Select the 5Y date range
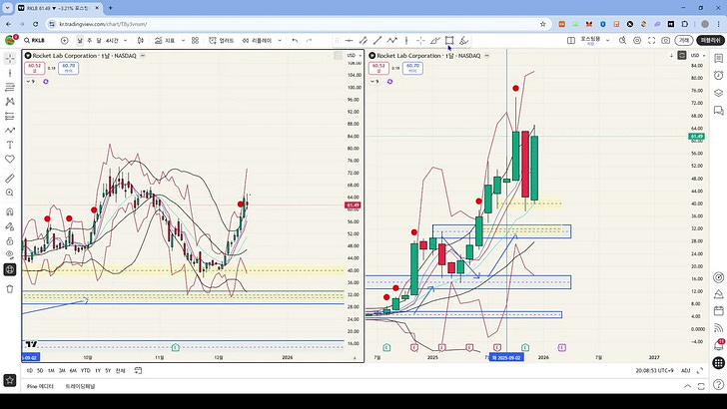Screen dimensions: 727x409 (108, 370)
